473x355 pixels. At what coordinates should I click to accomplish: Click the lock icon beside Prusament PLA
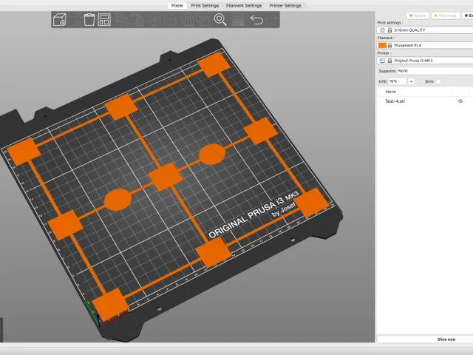click(389, 45)
